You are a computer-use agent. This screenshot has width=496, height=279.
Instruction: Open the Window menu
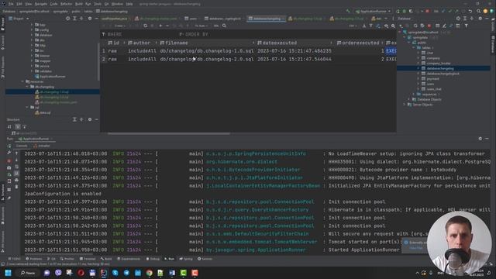[117, 4]
